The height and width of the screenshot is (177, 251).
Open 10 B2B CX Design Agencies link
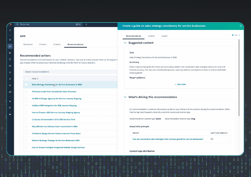point(56,99)
